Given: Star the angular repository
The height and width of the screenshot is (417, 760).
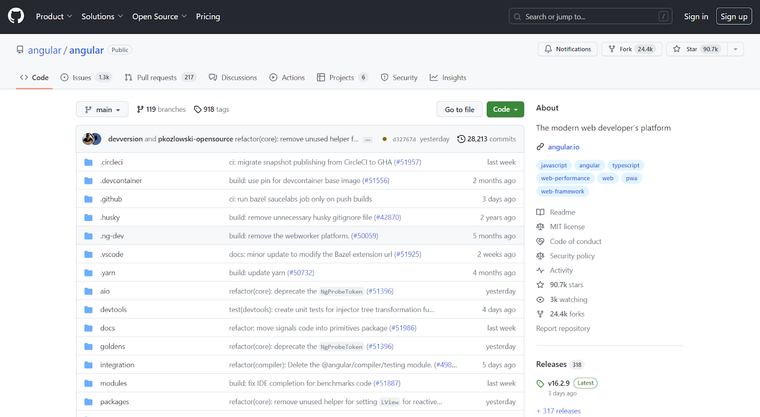Looking at the screenshot, I should coord(697,49).
